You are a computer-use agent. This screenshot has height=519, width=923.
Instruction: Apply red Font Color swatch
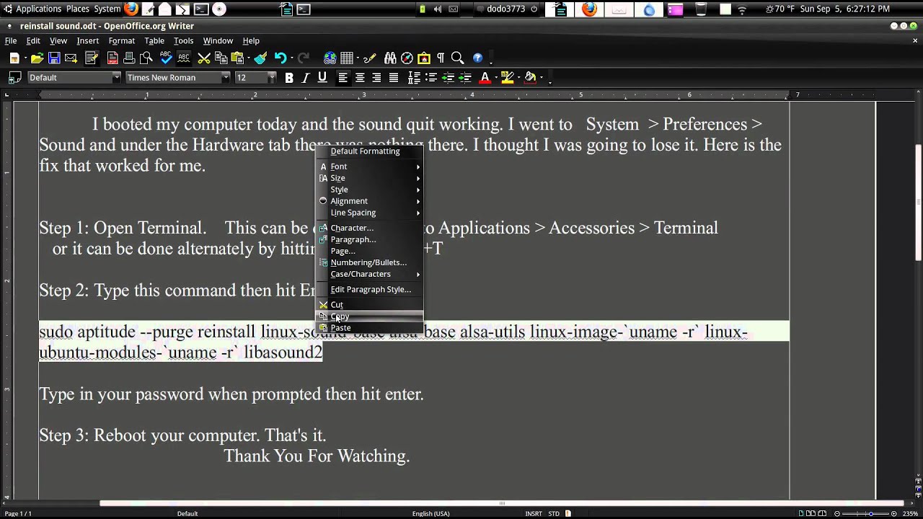click(x=485, y=77)
